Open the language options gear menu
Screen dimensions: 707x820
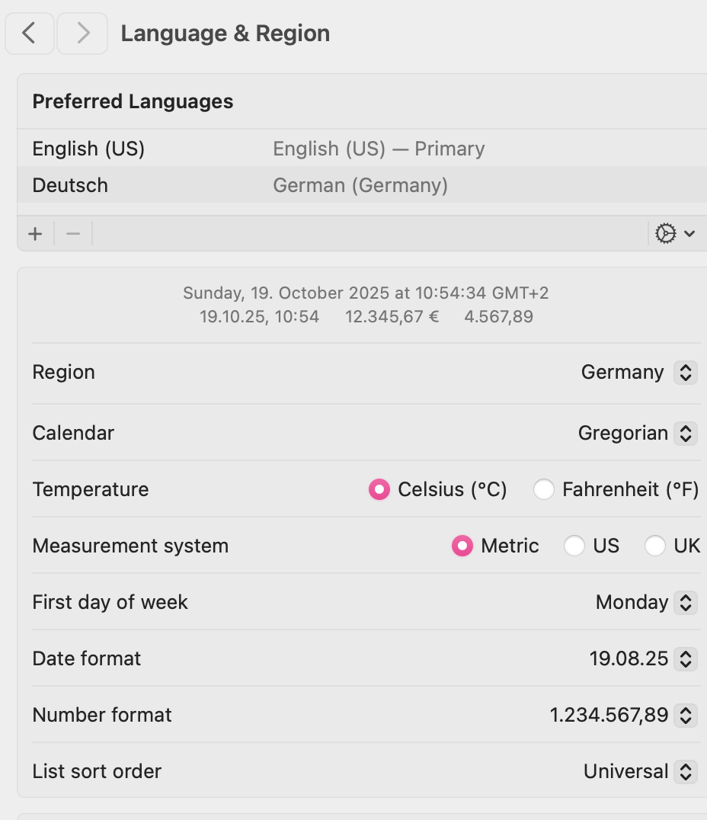tap(674, 234)
